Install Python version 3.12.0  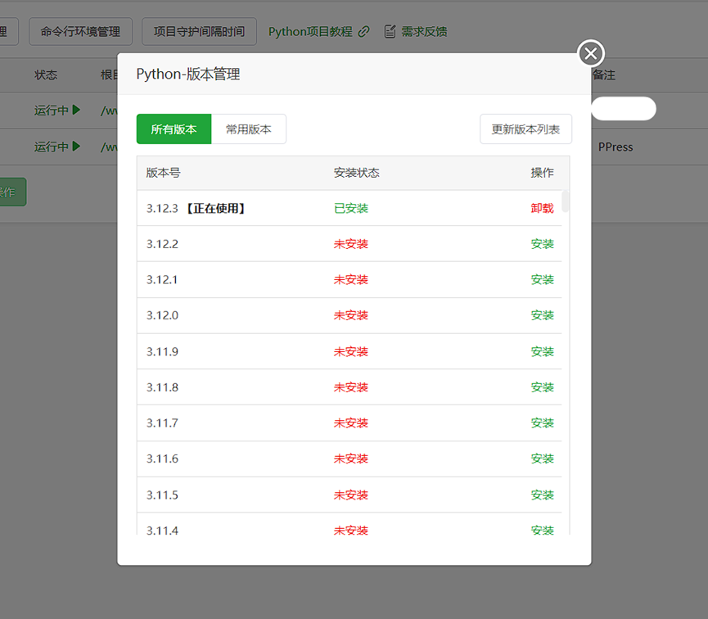(x=542, y=315)
